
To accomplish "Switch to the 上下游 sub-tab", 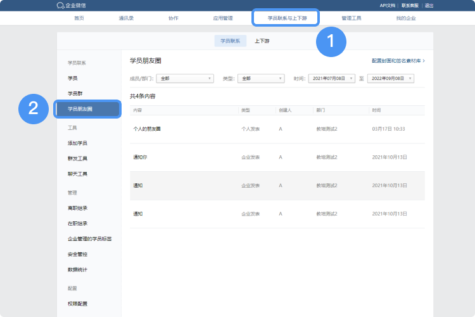I will click(262, 41).
